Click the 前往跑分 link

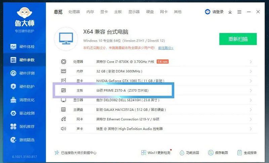pyautogui.click(x=165, y=48)
